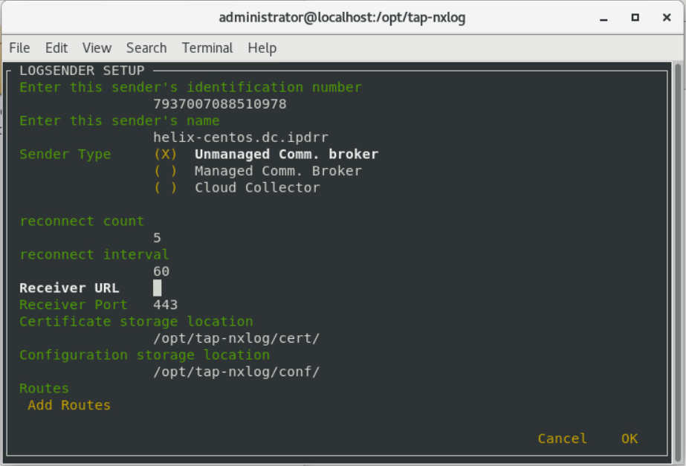686x466 pixels.
Task: Select the sender name helix-centos.dc.ipdrr
Action: [x=240, y=137]
